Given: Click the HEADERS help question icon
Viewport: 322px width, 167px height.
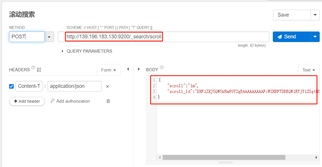Looking at the screenshot, I should (33, 67).
